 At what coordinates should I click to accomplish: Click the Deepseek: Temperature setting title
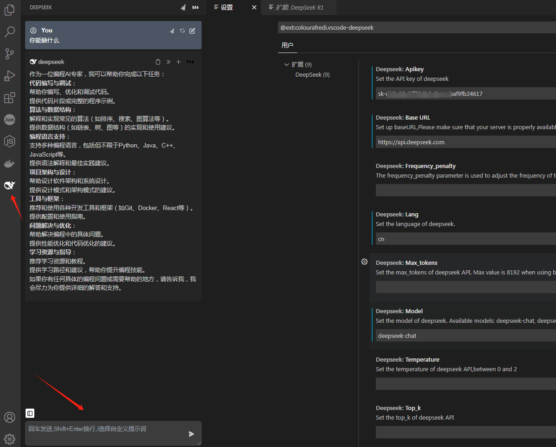point(407,359)
